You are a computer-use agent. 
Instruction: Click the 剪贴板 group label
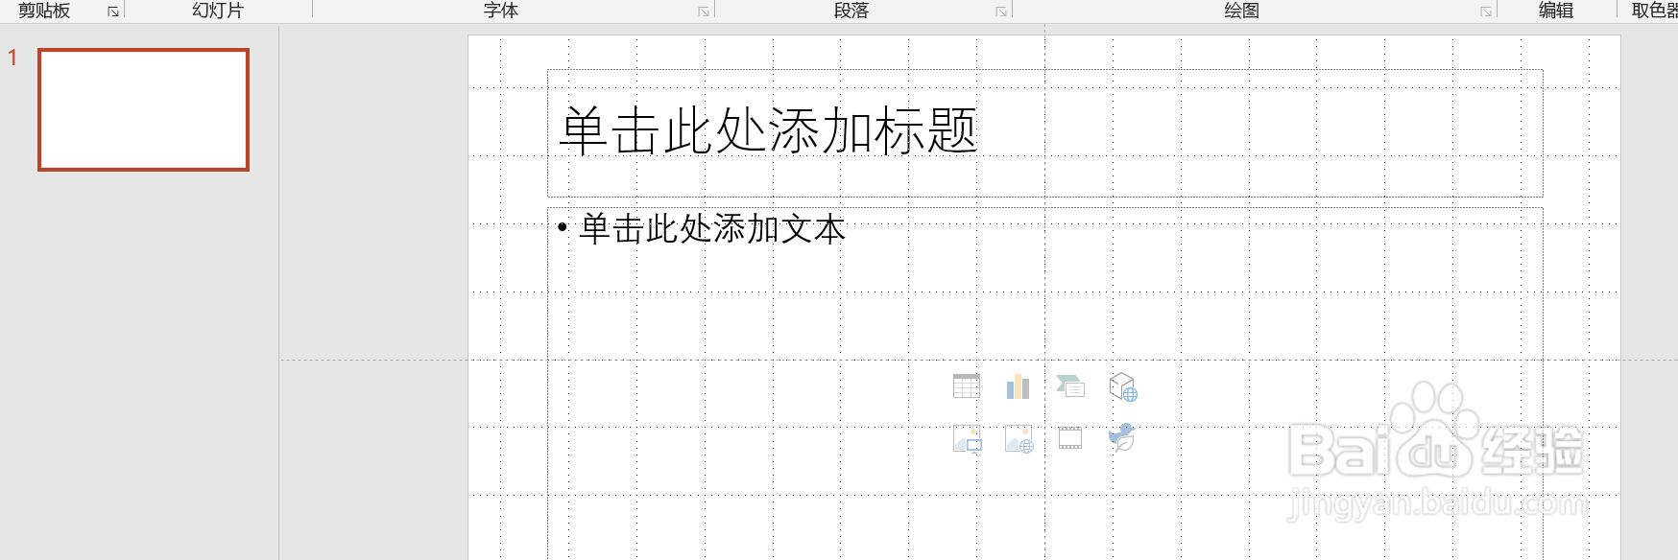pos(44,11)
